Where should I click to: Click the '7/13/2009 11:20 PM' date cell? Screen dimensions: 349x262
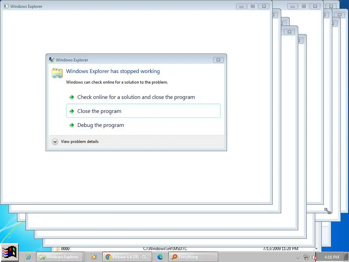click(x=280, y=249)
